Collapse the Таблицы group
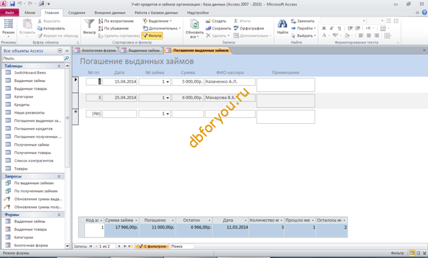 [x=59, y=66]
